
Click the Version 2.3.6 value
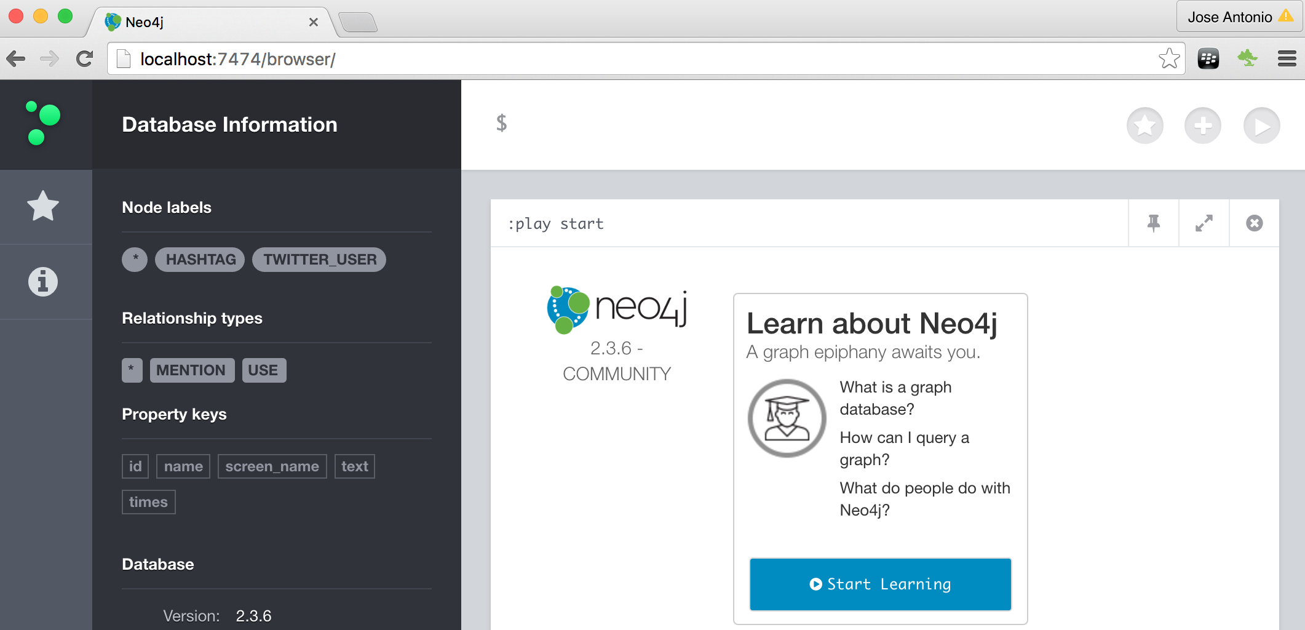(253, 616)
